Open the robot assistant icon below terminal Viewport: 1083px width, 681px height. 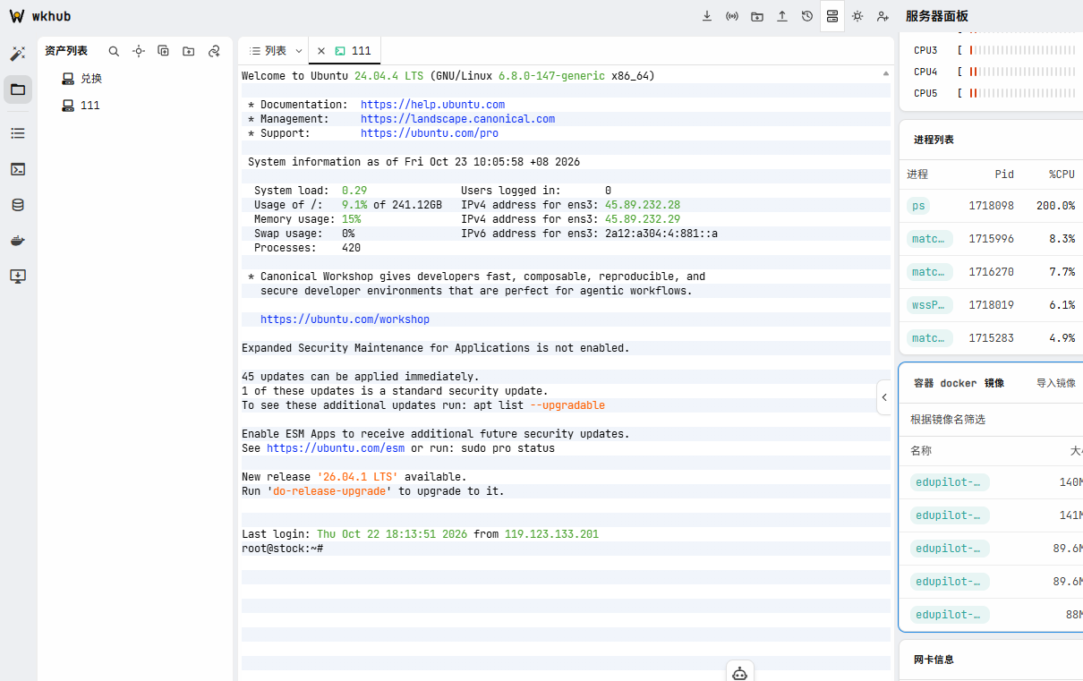click(740, 674)
